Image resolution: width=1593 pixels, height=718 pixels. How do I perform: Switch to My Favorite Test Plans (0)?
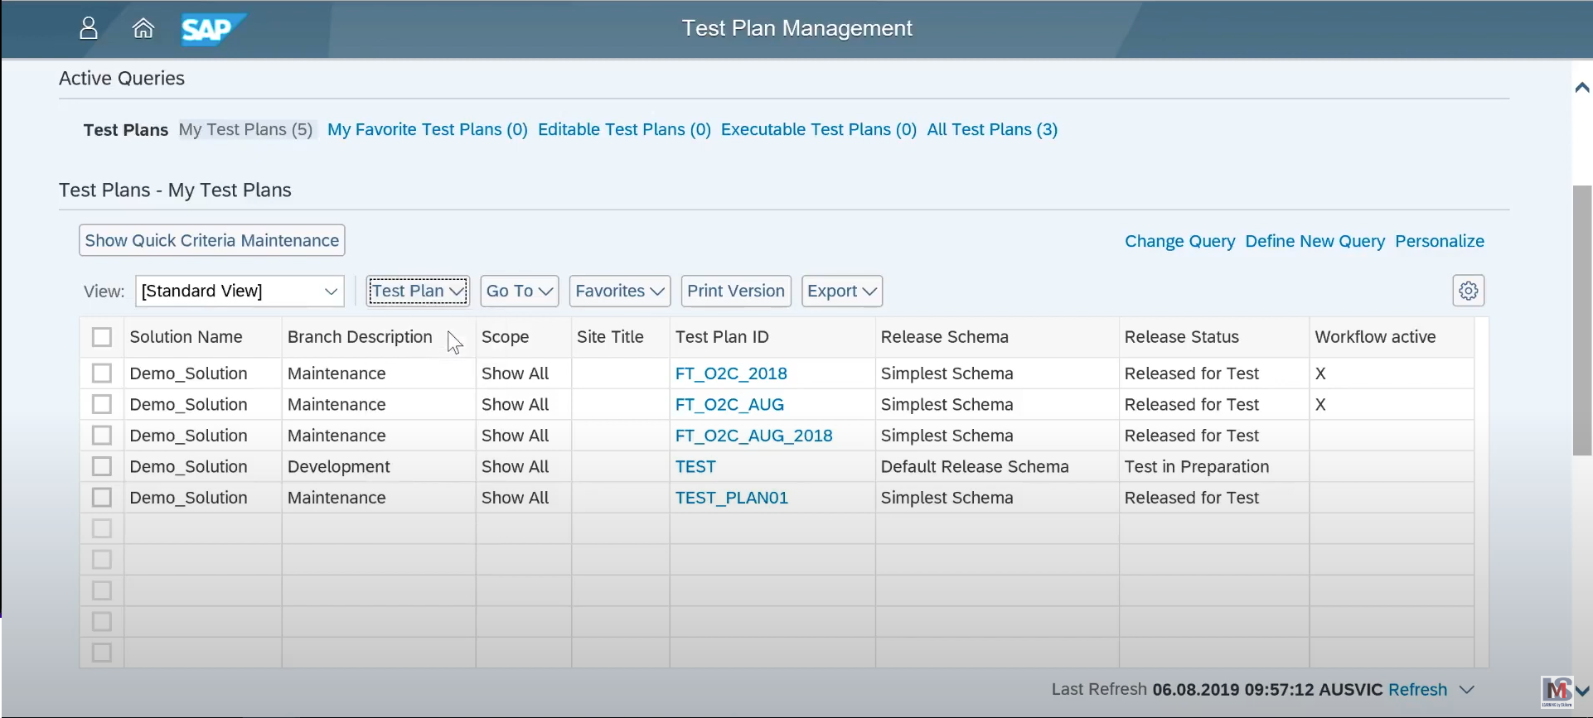point(428,129)
